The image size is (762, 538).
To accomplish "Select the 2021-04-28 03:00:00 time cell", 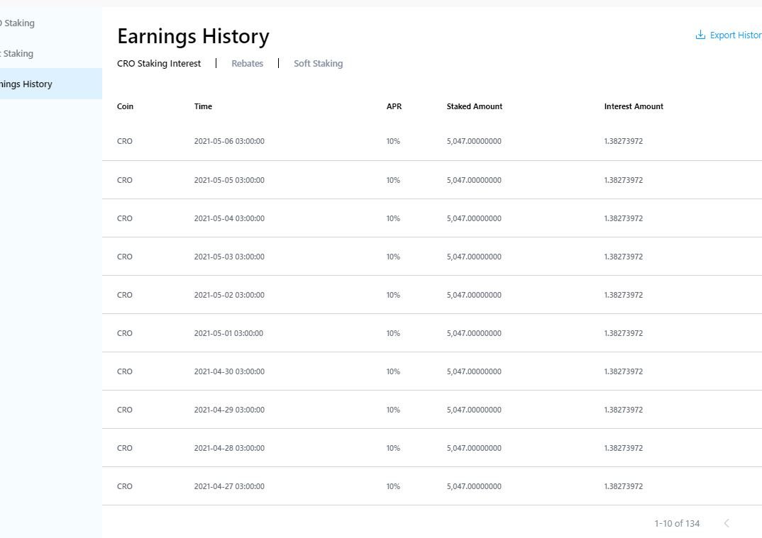I will tap(229, 449).
